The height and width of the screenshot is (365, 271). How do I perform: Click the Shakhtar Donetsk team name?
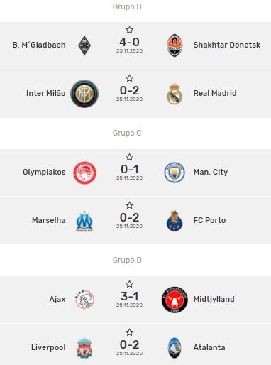point(227,45)
